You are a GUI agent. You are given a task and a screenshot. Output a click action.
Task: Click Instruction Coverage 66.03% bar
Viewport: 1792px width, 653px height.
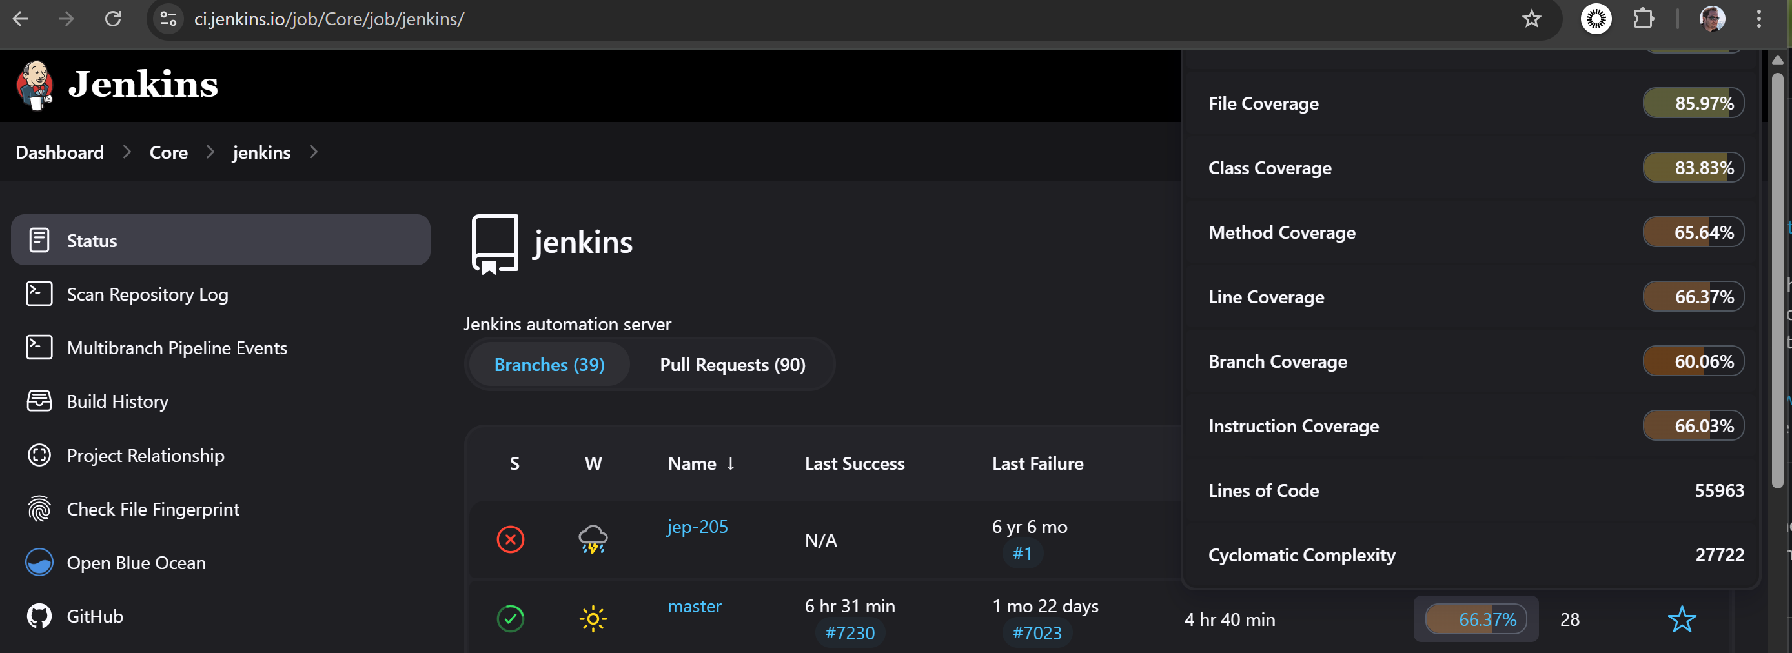click(x=1693, y=426)
